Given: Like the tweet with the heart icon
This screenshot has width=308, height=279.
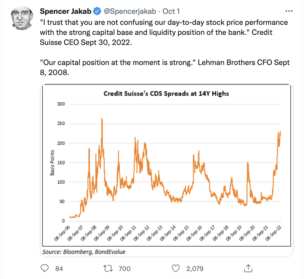Looking at the screenshot, I should [x=176, y=268].
